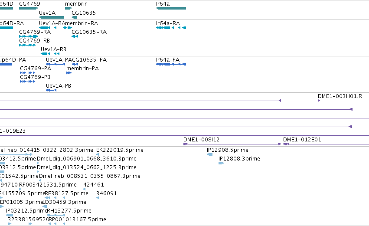Click the CG4769-RB transcript label
369x226 pixels.
coord(34,41)
